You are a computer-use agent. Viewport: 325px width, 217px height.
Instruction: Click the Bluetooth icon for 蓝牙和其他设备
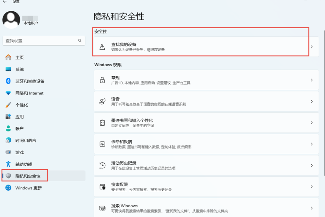[x=8, y=81]
